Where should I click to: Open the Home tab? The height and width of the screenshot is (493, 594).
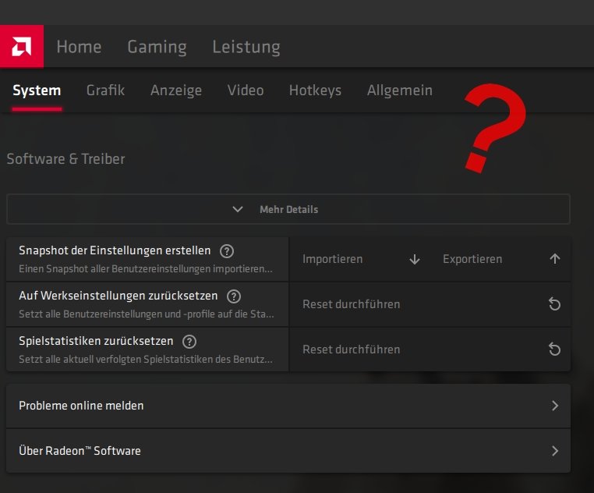79,47
